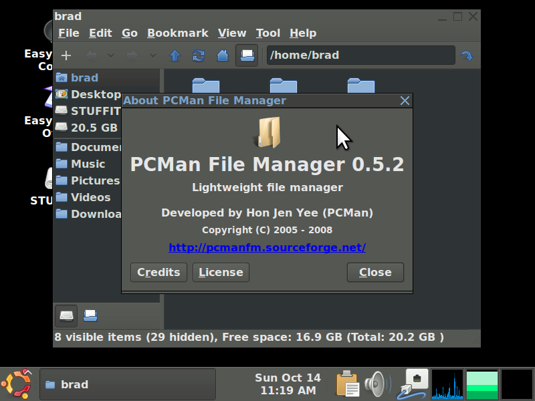Open the File menu
The width and height of the screenshot is (535, 401).
69,33
